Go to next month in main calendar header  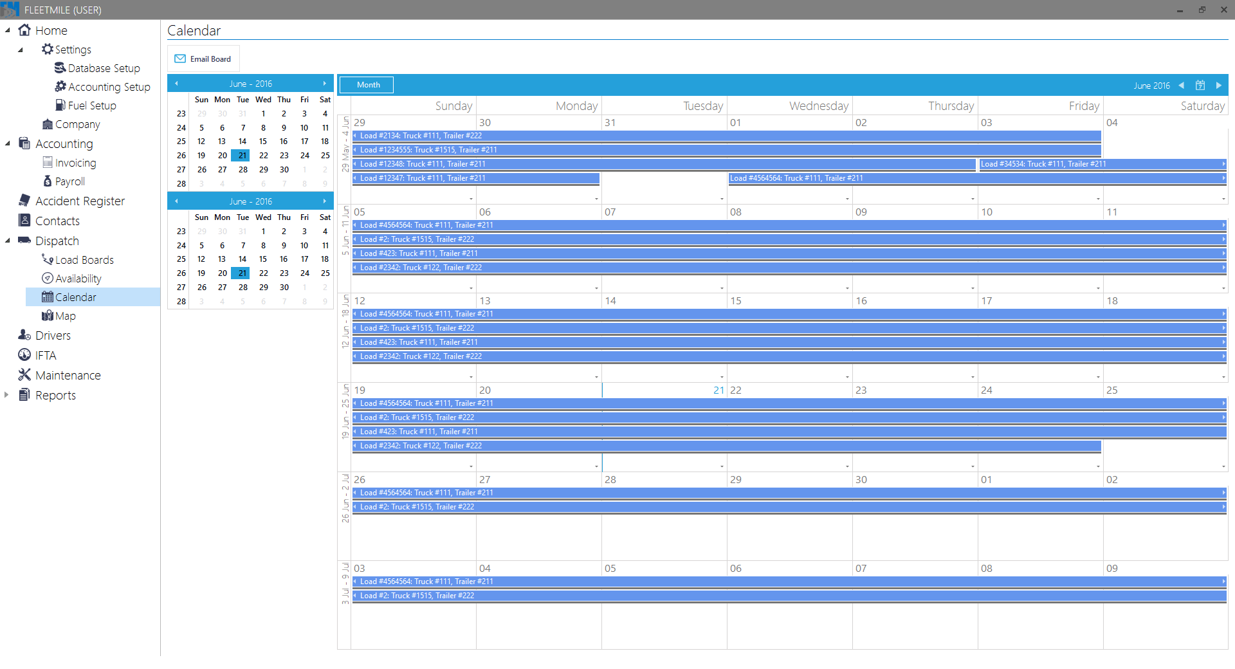(x=1218, y=85)
